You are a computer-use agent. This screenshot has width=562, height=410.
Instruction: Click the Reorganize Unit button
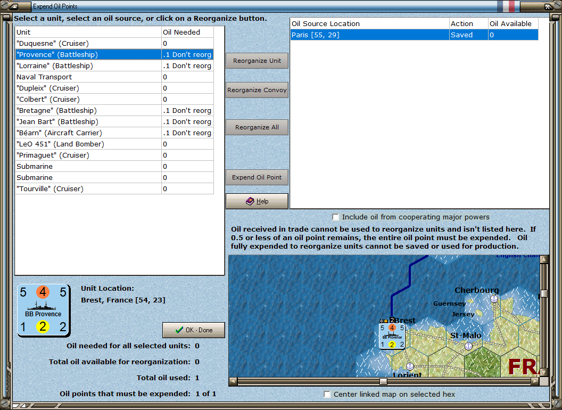pos(257,61)
